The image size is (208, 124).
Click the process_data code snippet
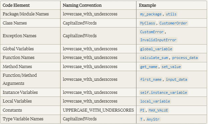click(x=185, y=58)
